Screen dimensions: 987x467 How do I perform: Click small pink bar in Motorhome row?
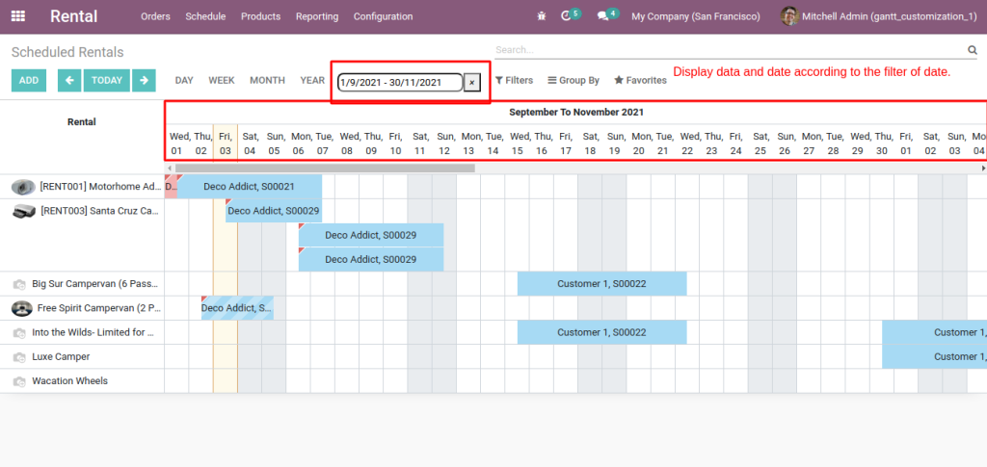170,187
